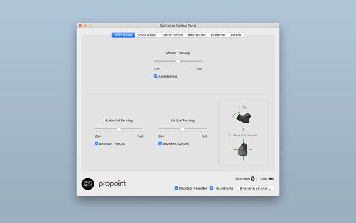Click the Swiftpoint Control Panel title
This screenshot has height=223, width=356.
(x=178, y=26)
